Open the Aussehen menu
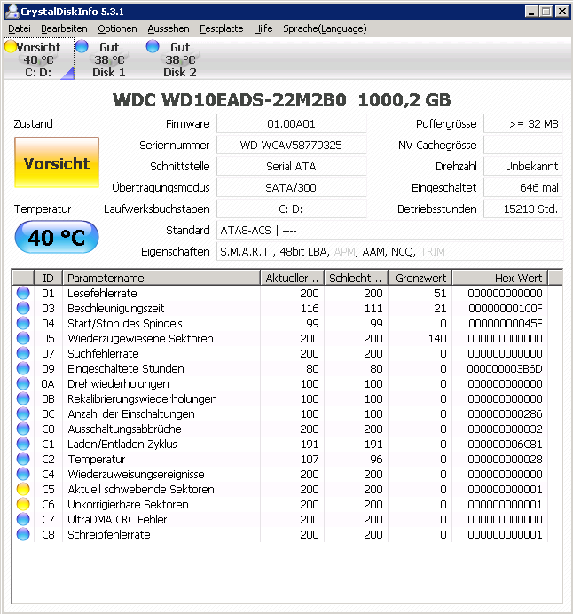The height and width of the screenshot is (614, 573). [169, 28]
